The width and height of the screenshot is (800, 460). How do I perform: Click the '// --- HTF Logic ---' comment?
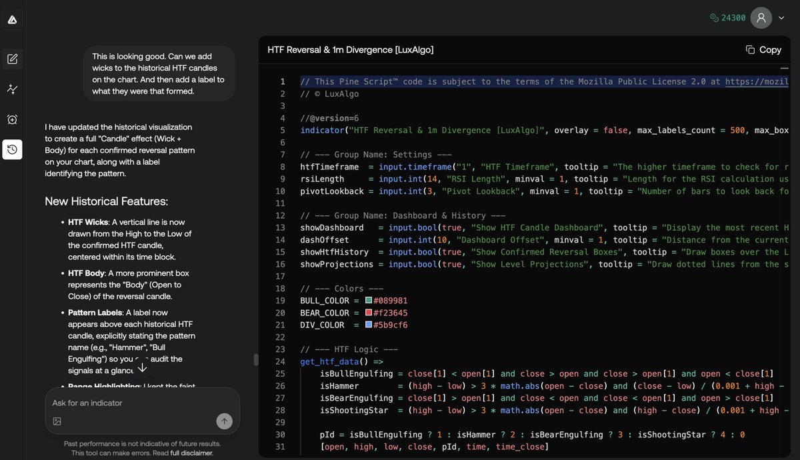[349, 349]
